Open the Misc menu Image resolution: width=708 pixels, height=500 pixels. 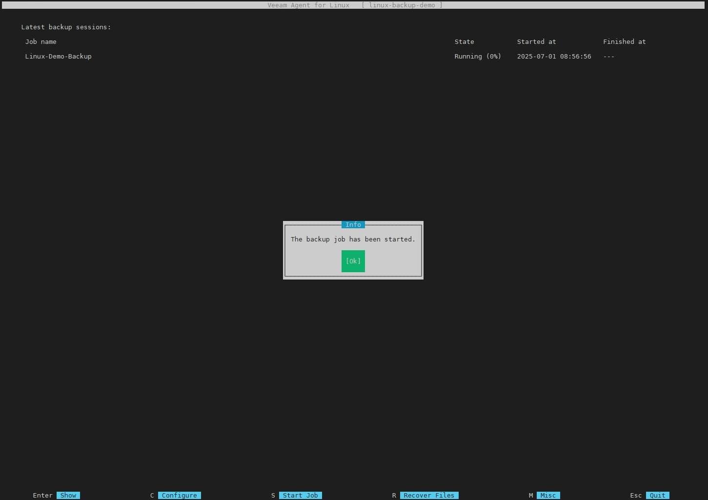pyautogui.click(x=548, y=495)
